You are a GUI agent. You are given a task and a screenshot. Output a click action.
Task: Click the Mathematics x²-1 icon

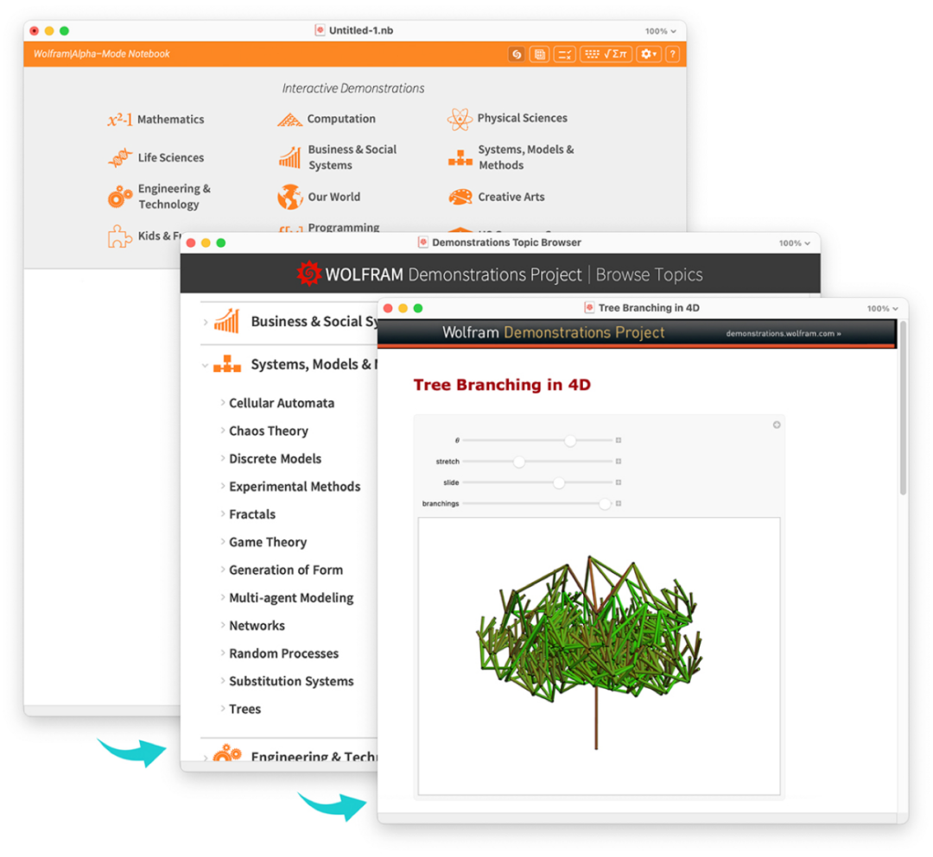119,119
